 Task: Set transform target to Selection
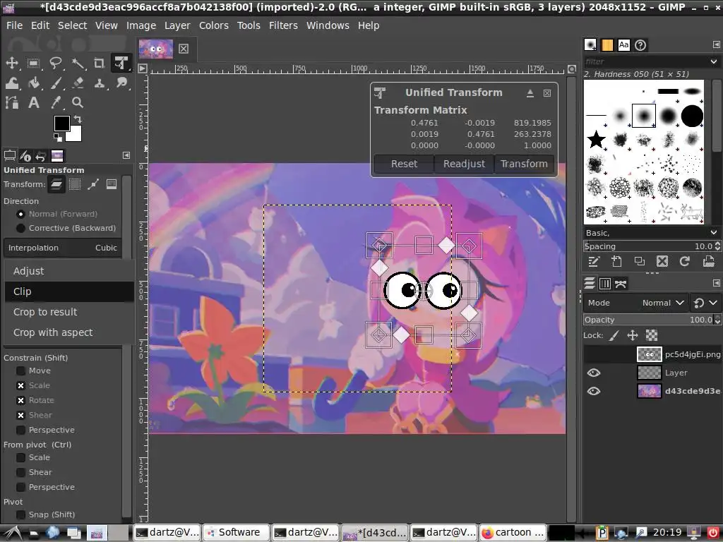[x=75, y=184]
